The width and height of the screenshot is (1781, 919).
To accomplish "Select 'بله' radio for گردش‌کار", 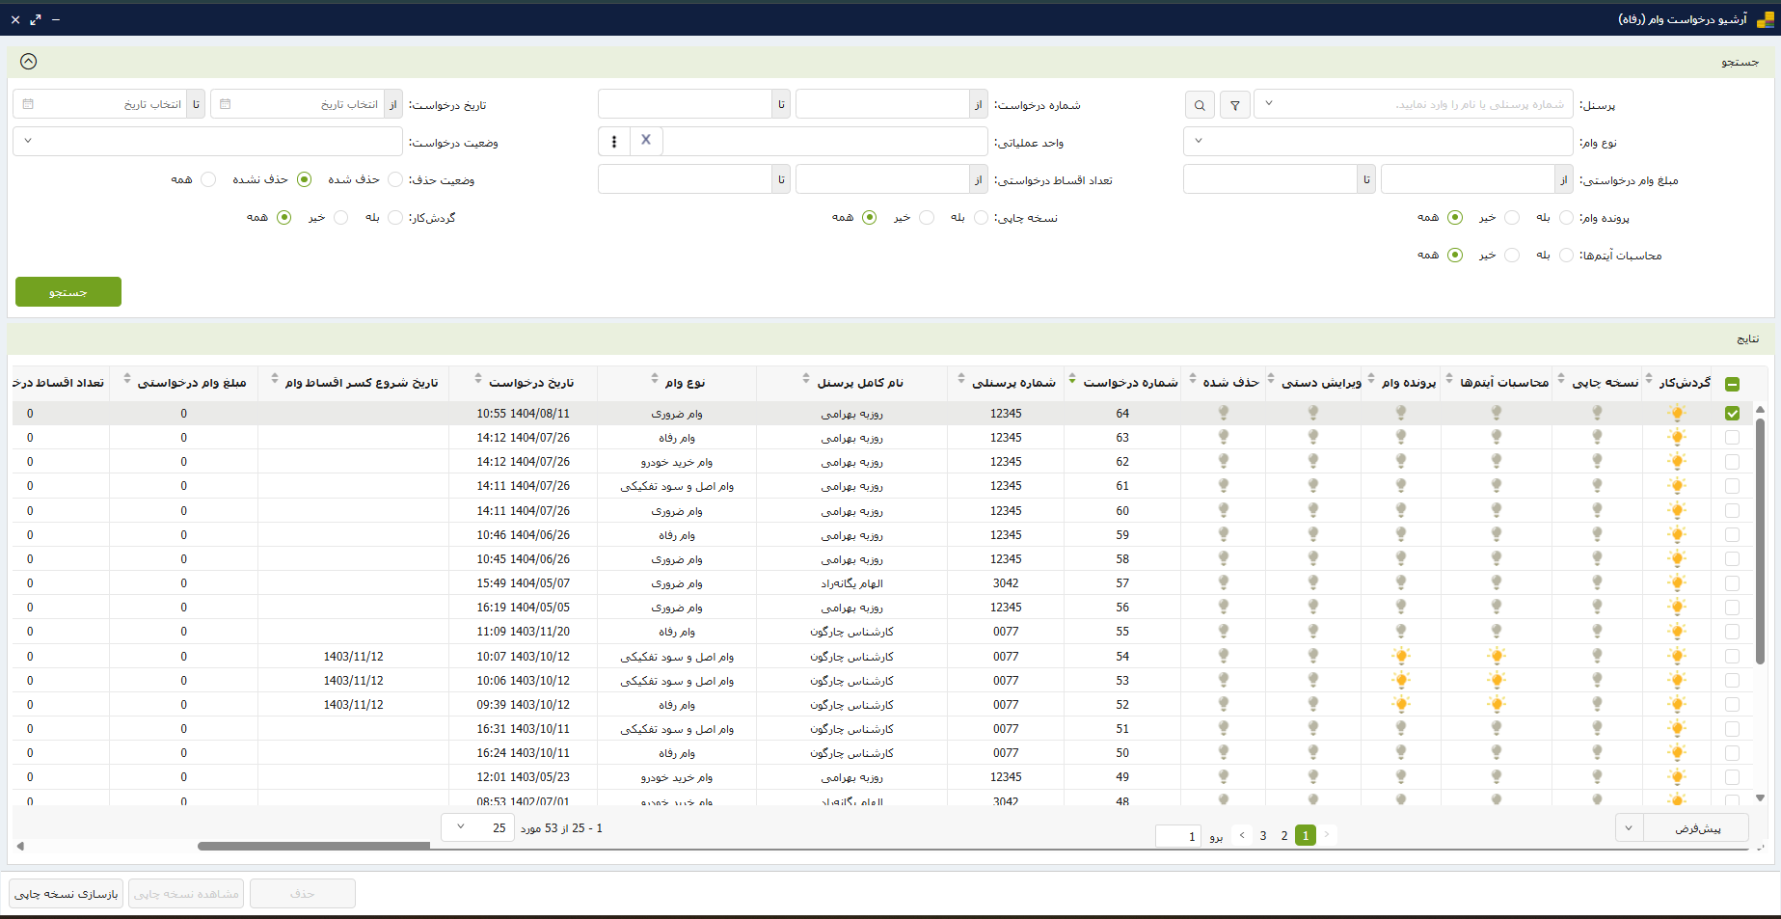I will tap(395, 218).
